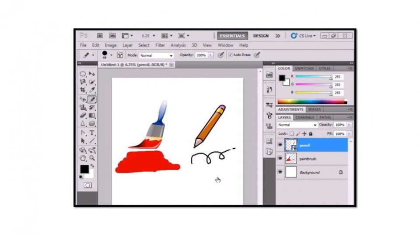Launch Mini Bridge from application bar
The width and height of the screenshot is (420, 235).
coord(112,35)
